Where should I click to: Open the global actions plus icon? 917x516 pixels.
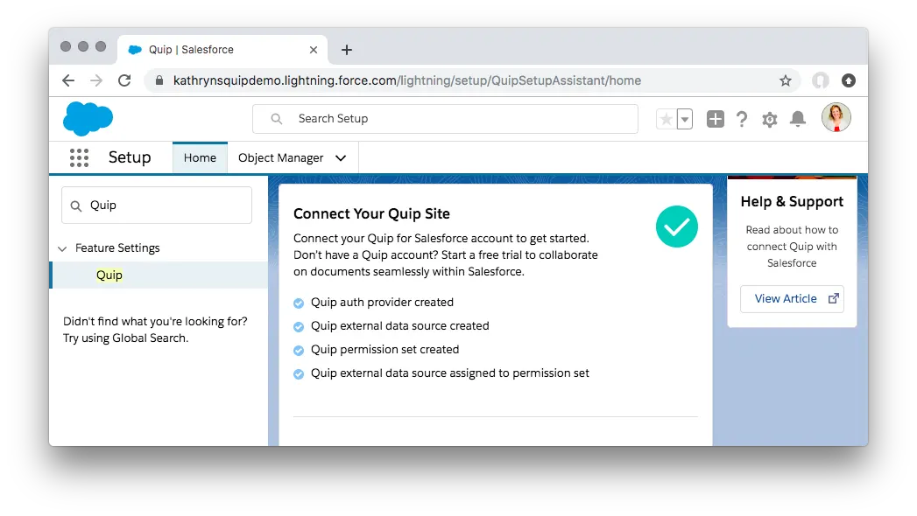point(716,119)
